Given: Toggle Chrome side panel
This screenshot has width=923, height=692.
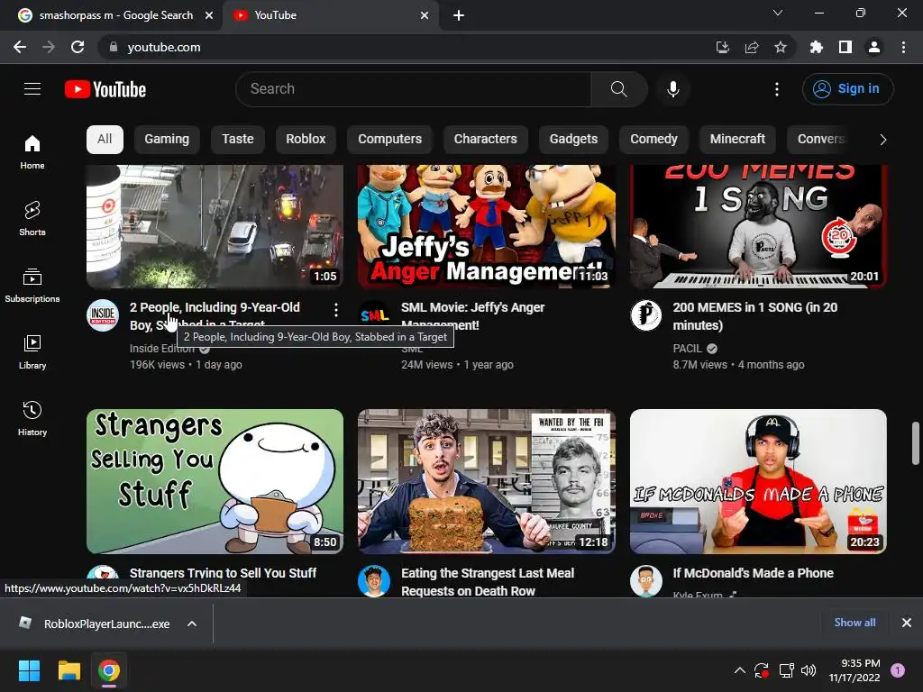Looking at the screenshot, I should coord(845,47).
